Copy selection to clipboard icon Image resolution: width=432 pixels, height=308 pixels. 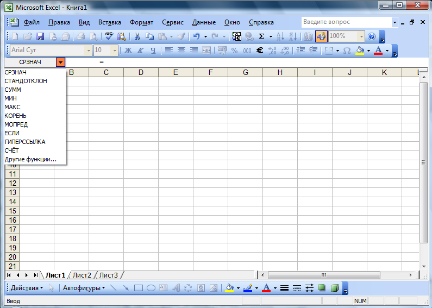point(149,36)
